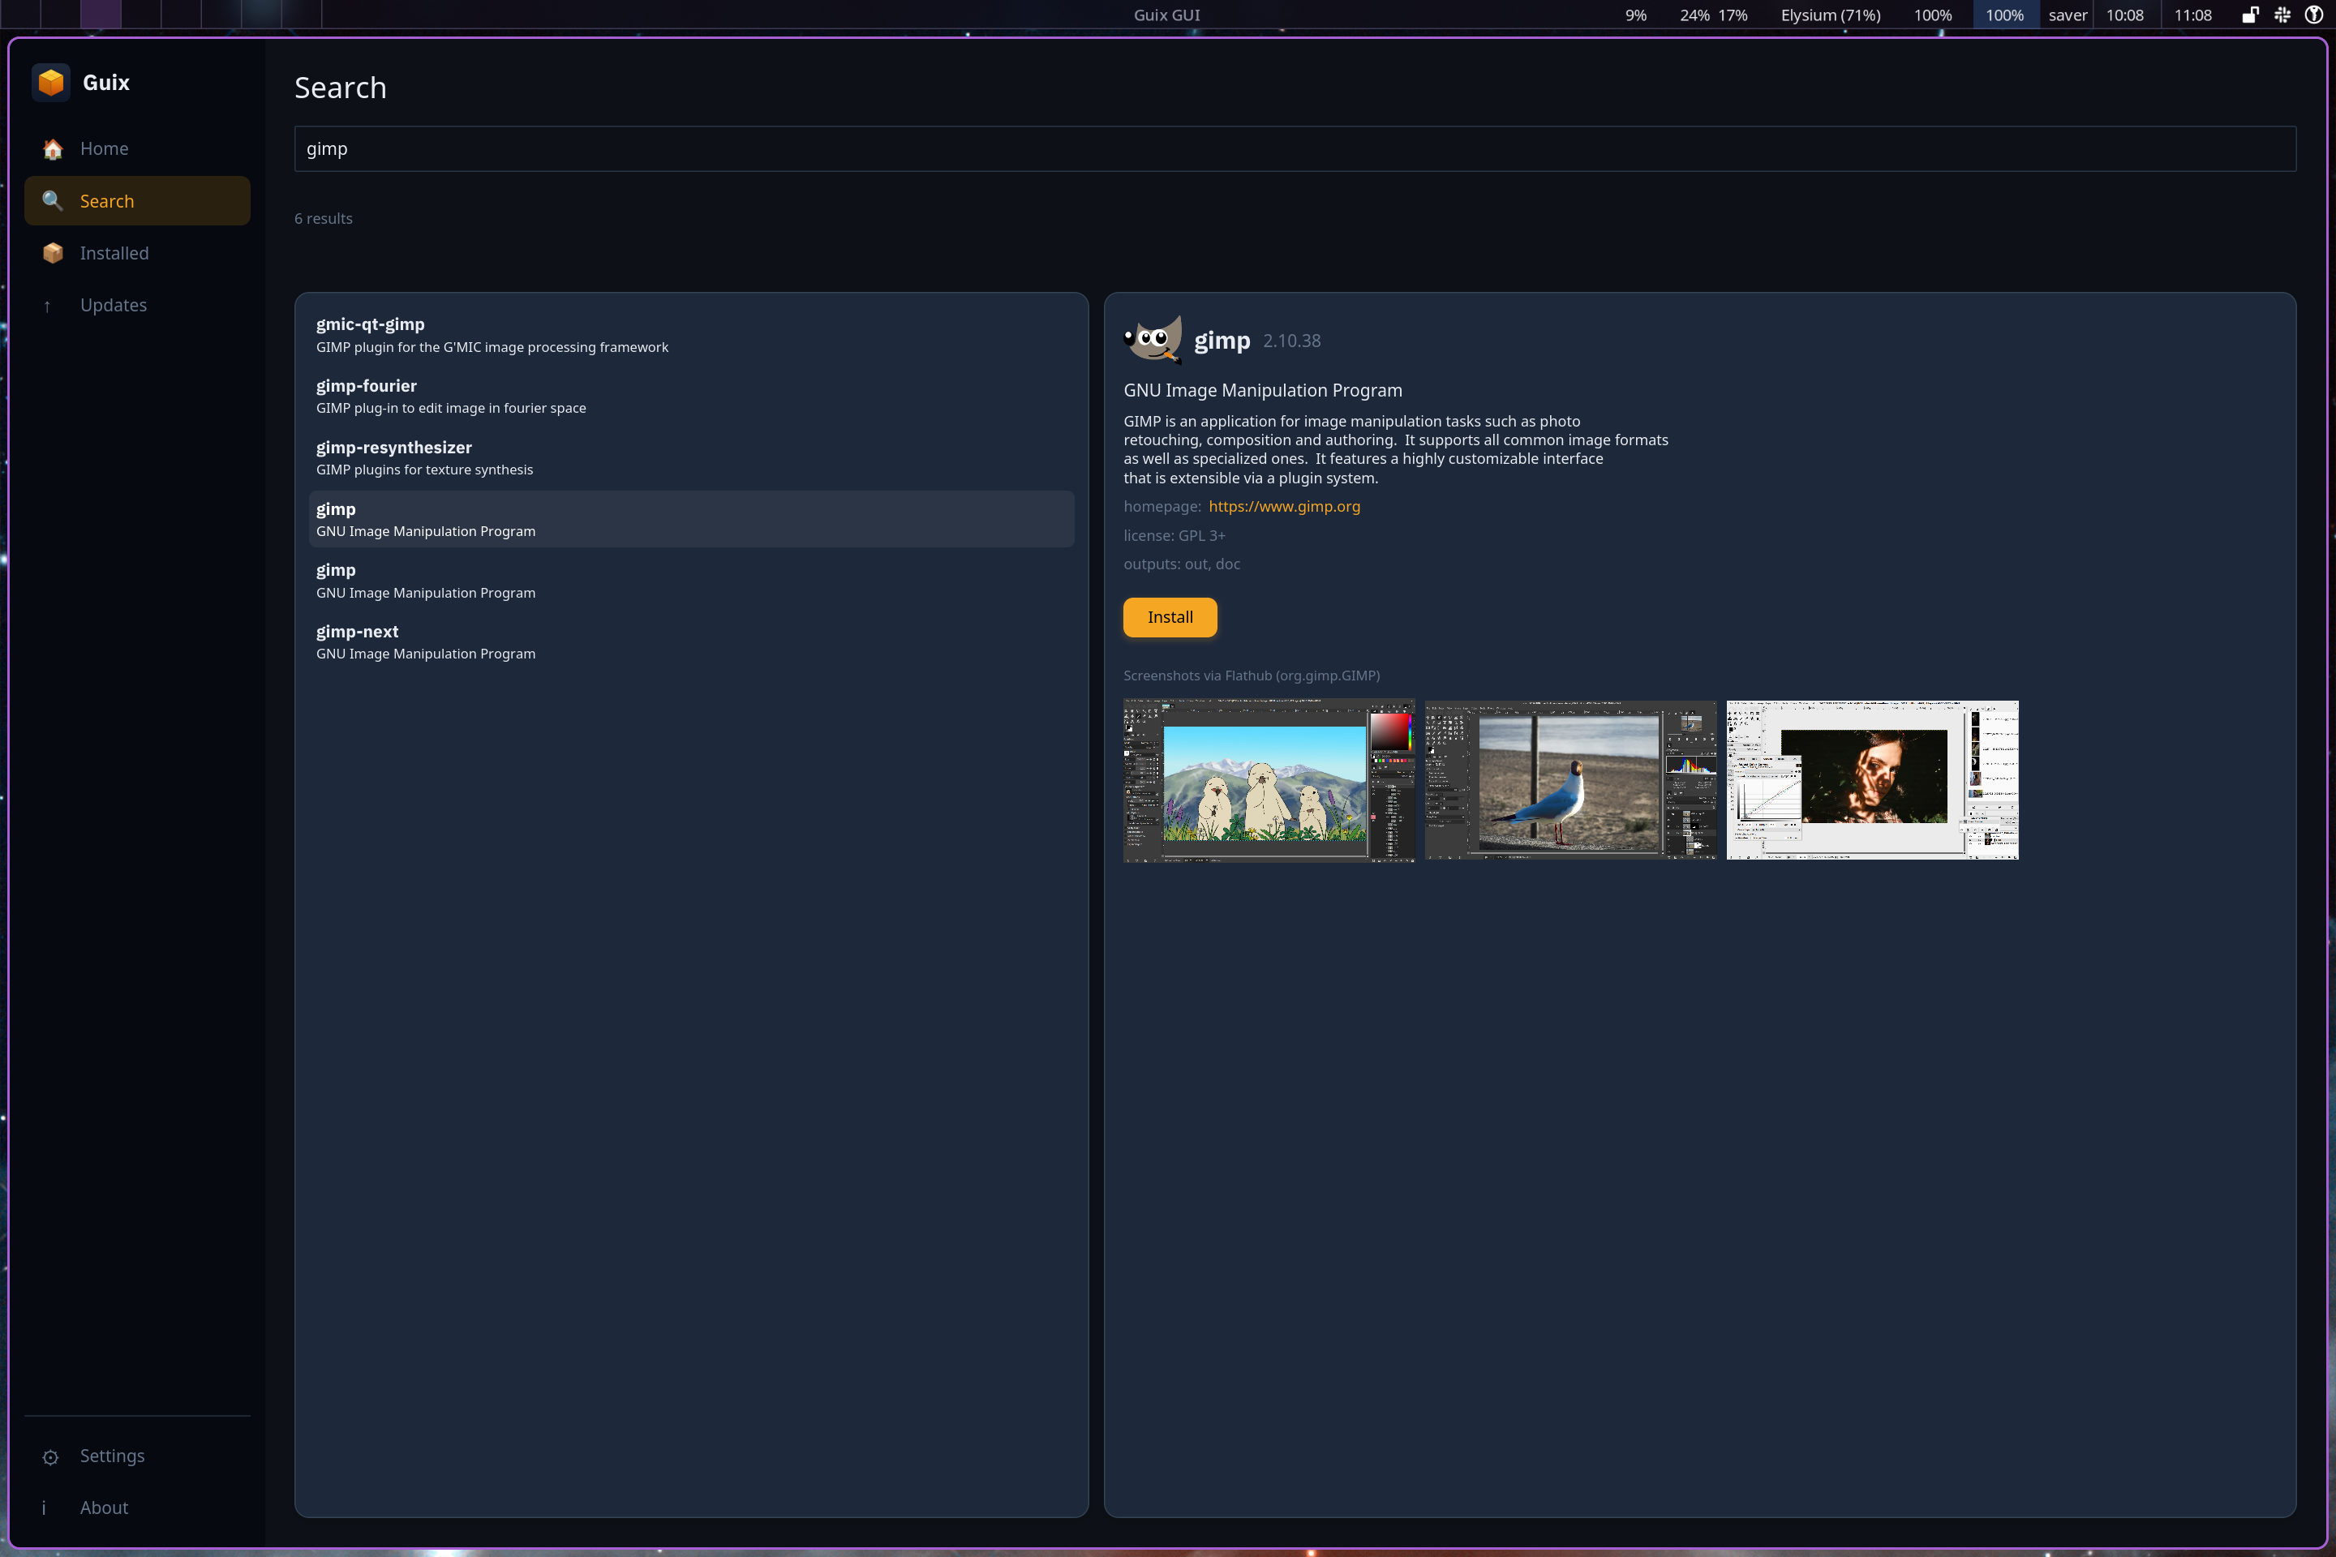Image resolution: width=2336 pixels, height=1557 pixels.
Task: Click the Installed package box icon
Action: click(53, 253)
